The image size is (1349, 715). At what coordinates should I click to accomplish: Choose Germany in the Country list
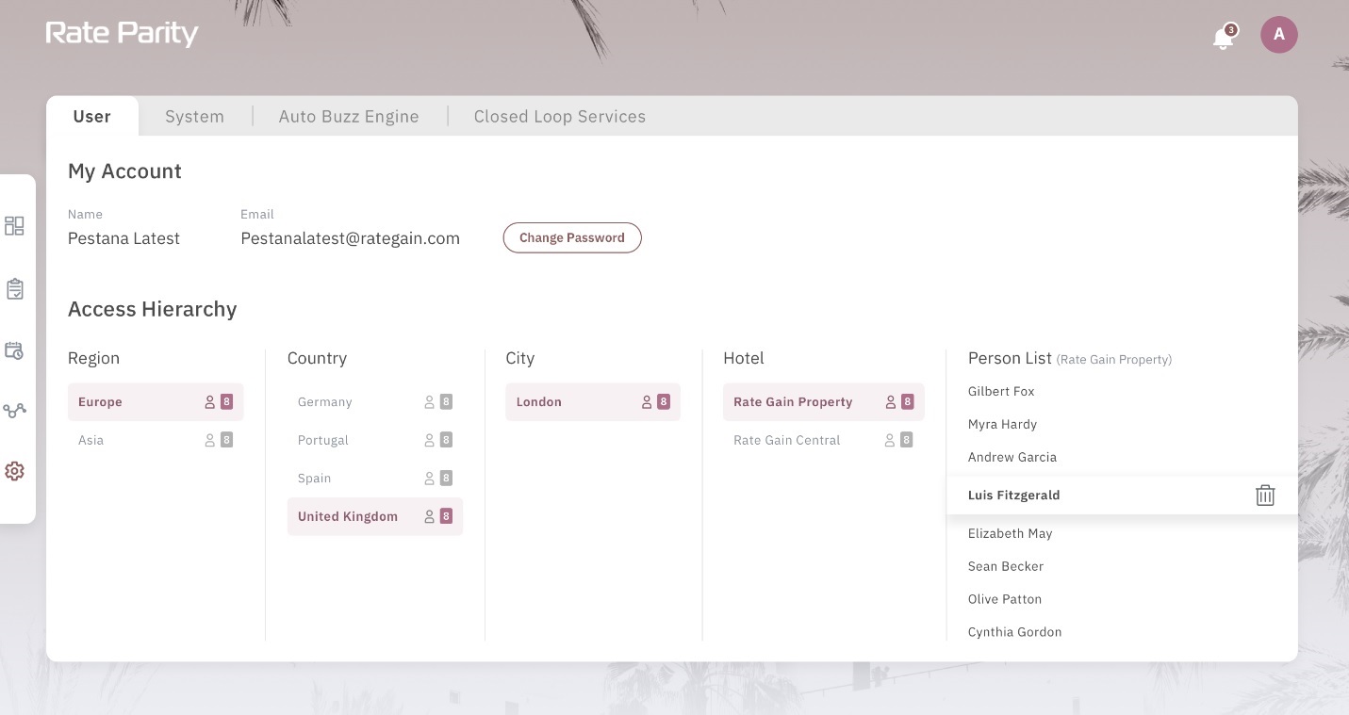tap(325, 402)
